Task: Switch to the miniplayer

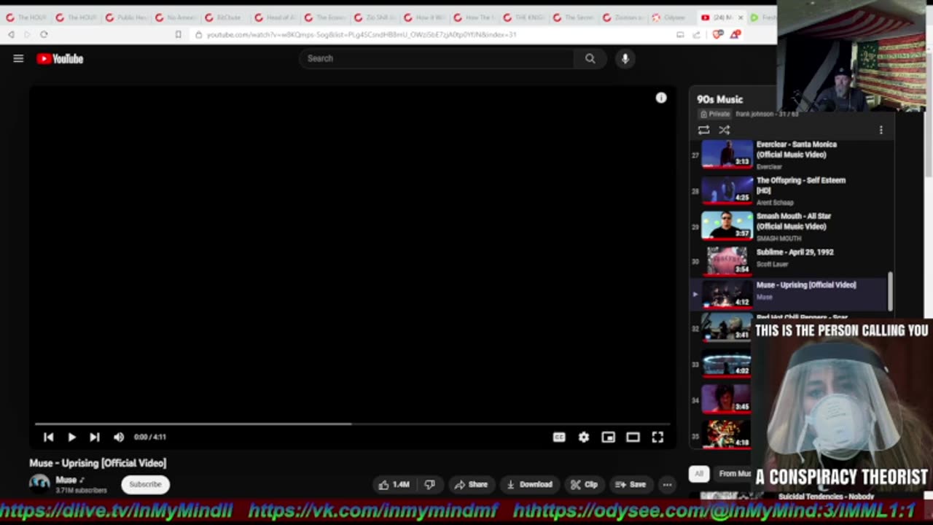Action: [608, 437]
